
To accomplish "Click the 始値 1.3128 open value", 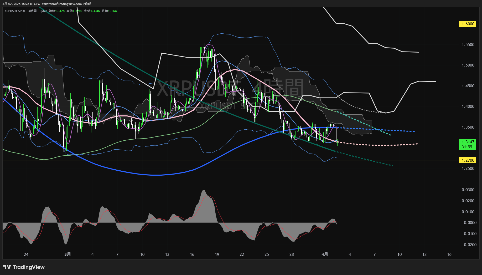I will click(57, 11).
